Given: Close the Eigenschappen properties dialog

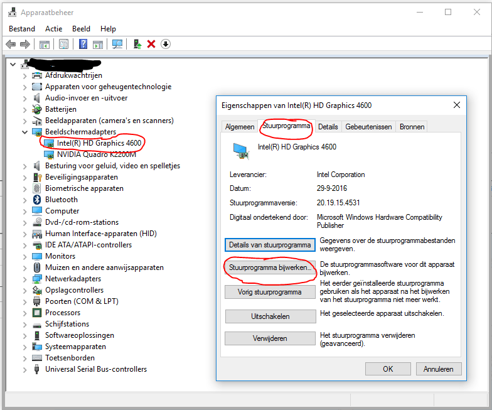Looking at the screenshot, I should [x=457, y=105].
